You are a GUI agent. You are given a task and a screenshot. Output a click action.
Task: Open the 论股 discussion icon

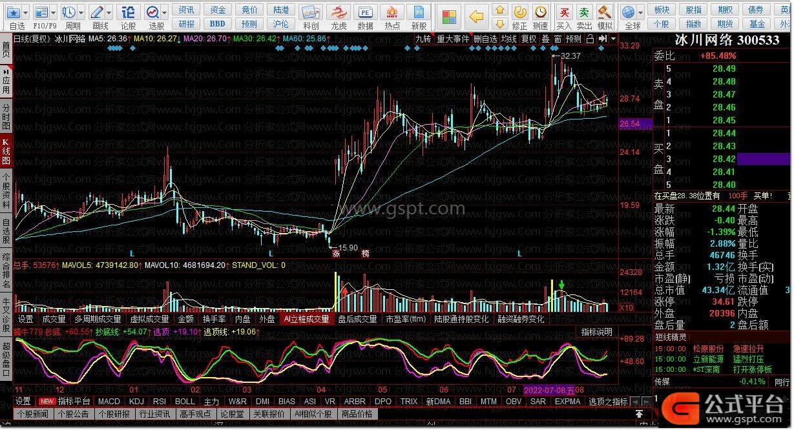[129, 12]
